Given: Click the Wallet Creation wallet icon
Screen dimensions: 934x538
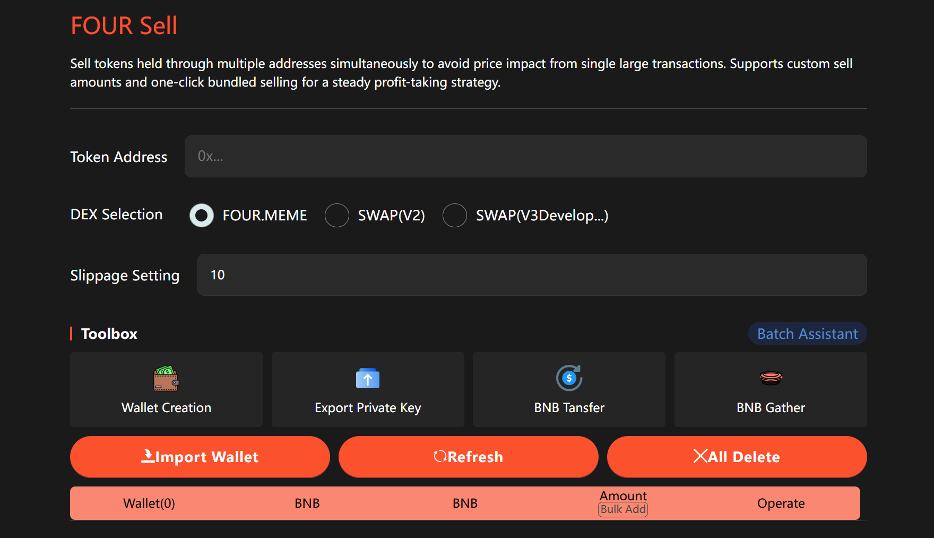Looking at the screenshot, I should coord(166,379).
